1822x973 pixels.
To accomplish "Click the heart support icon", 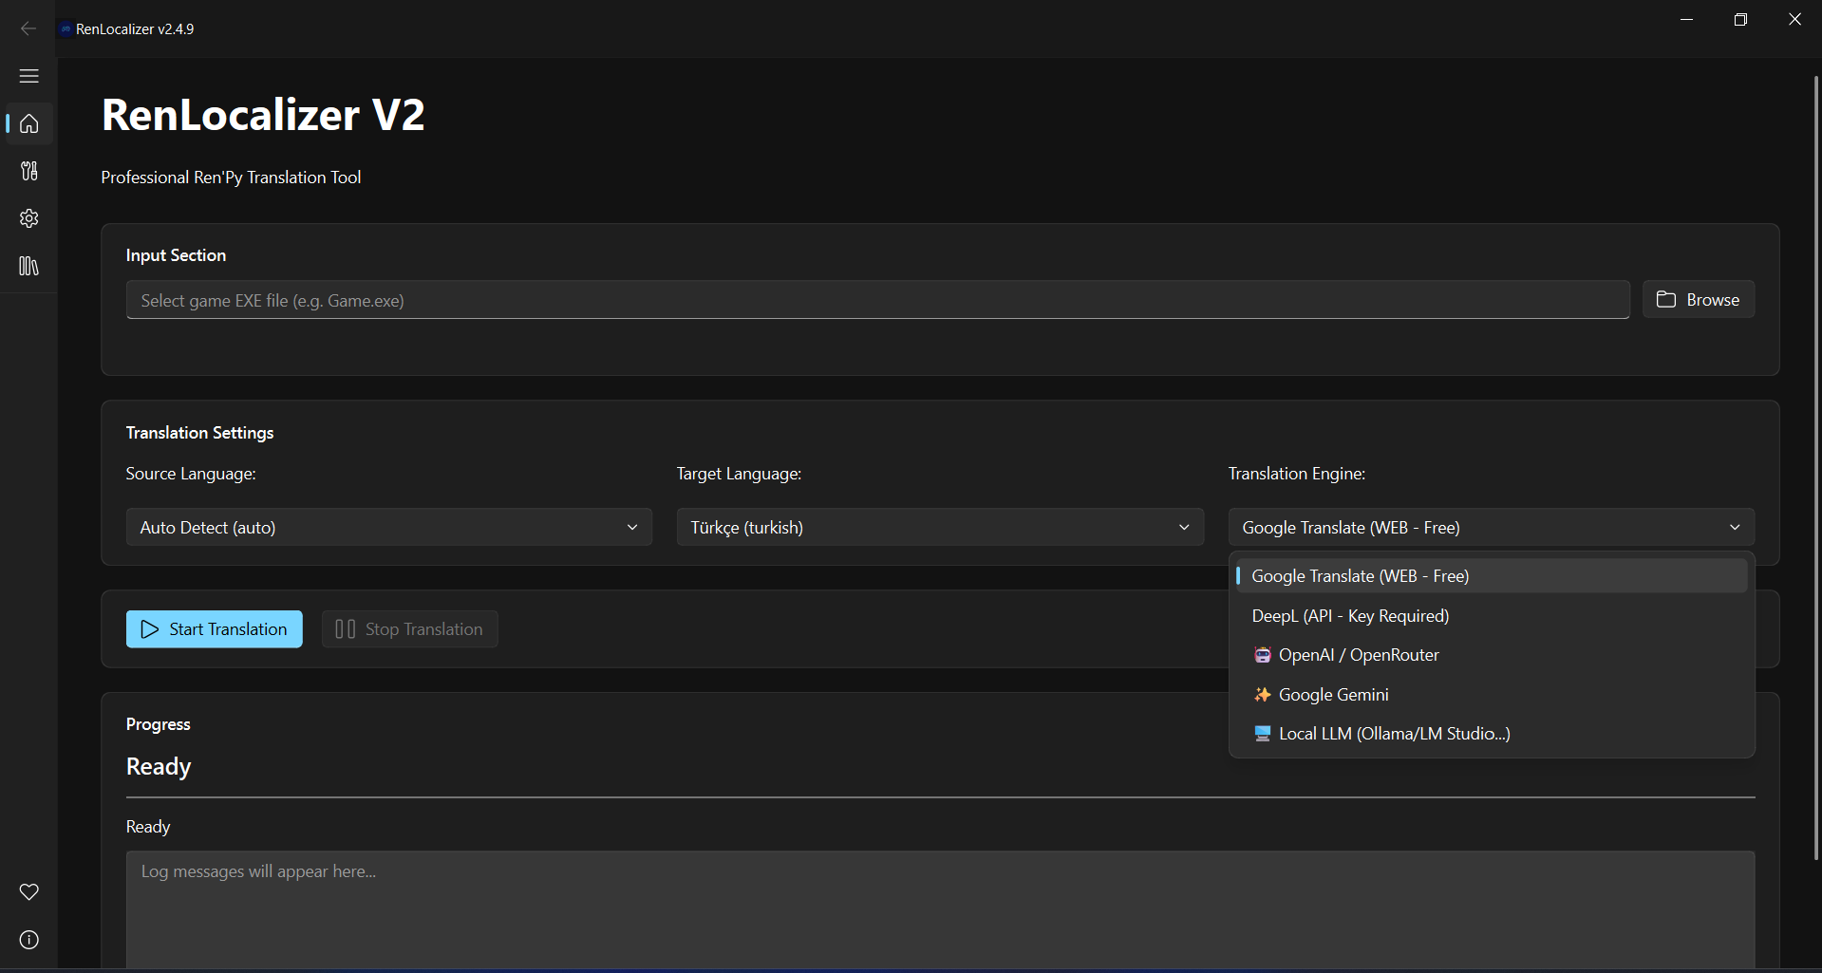I will pyautogui.click(x=29, y=891).
